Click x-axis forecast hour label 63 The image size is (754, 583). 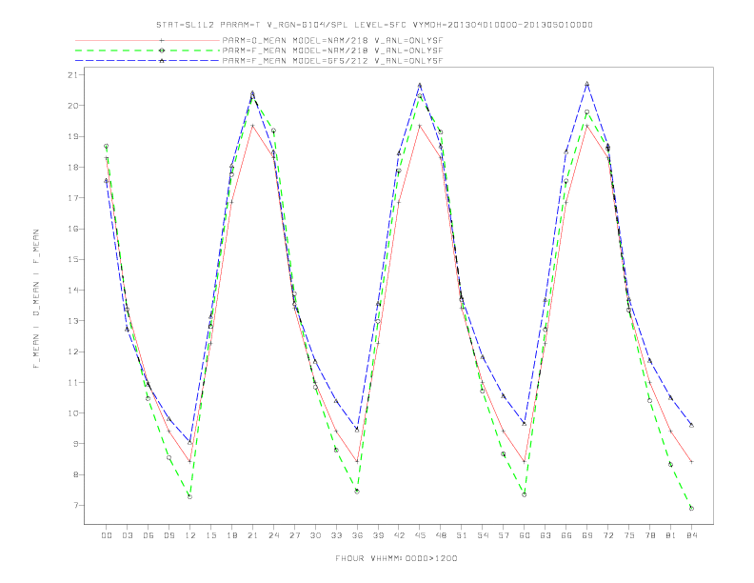[546, 535]
